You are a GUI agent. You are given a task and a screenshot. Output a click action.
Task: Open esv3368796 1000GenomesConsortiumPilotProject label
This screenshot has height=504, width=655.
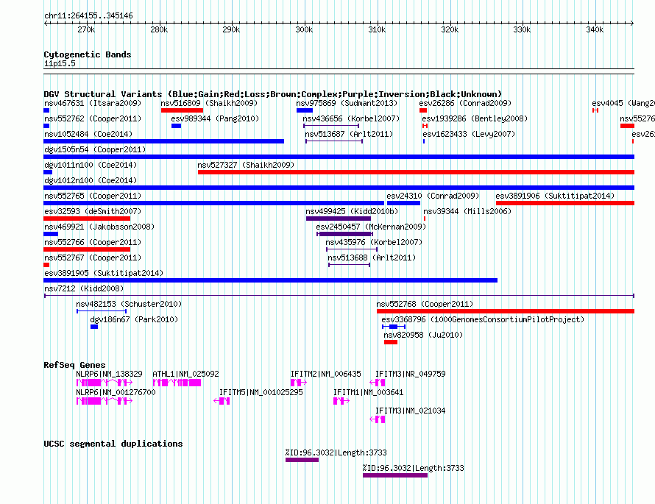[x=483, y=319]
